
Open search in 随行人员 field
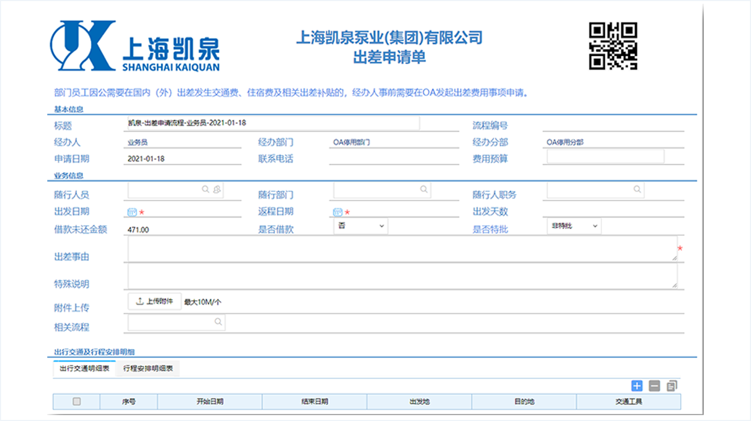(206, 190)
